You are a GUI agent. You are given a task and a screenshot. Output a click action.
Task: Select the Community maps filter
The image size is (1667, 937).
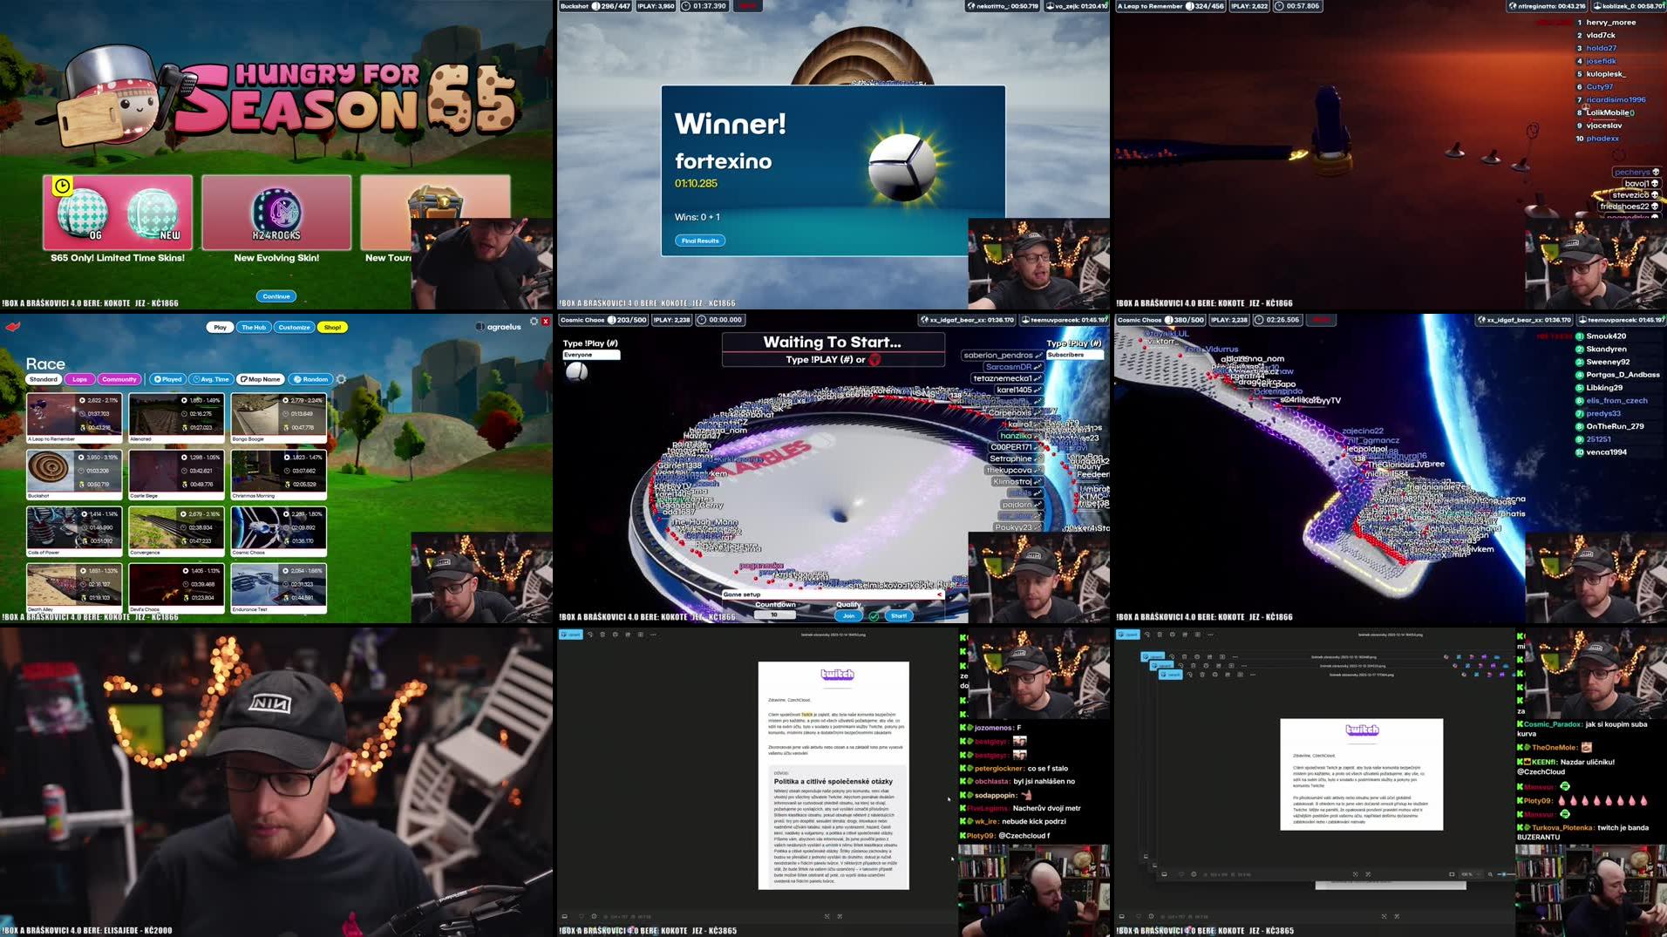[119, 379]
